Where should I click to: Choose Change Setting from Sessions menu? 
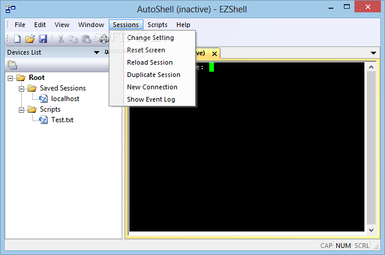152,38
